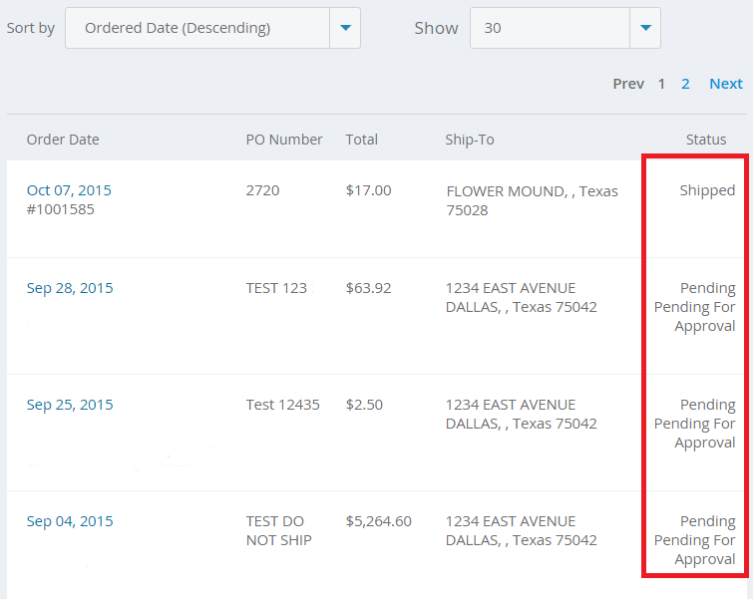Open the Sep 25, 2015 order
Viewport: 753px width, 599px height.
tap(70, 405)
